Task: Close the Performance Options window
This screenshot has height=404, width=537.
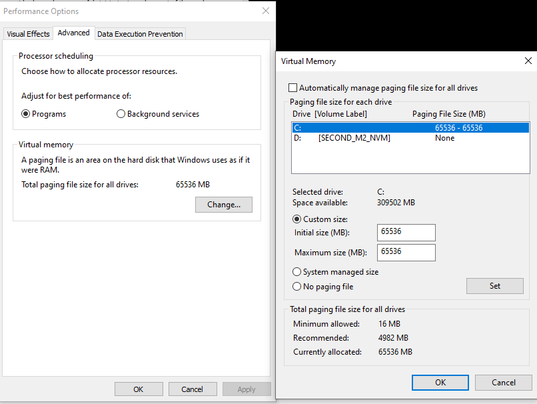Action: [266, 11]
